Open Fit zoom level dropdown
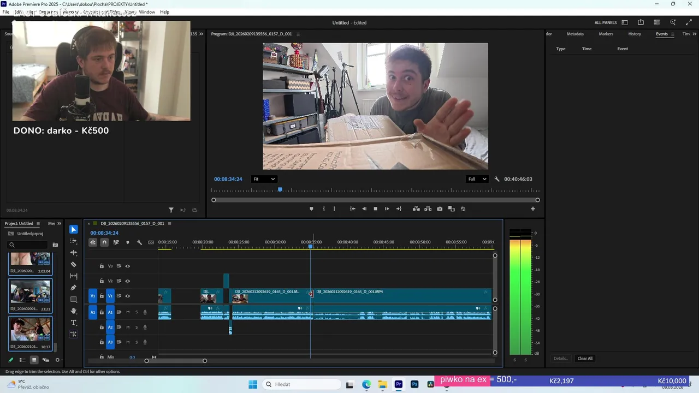The image size is (699, 393). [264, 179]
